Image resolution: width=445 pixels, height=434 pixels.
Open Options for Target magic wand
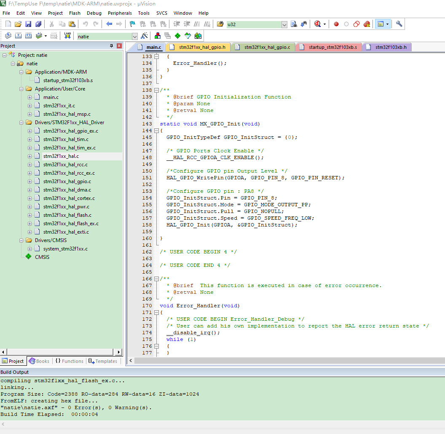[x=144, y=36]
